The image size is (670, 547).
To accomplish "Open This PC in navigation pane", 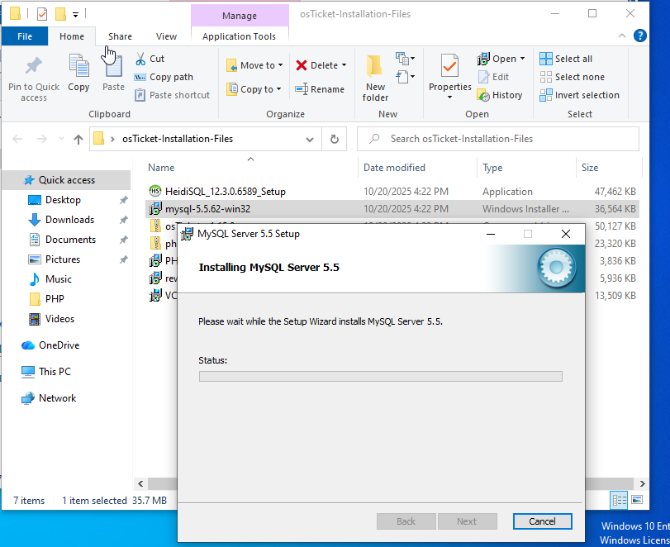I will pyautogui.click(x=55, y=372).
